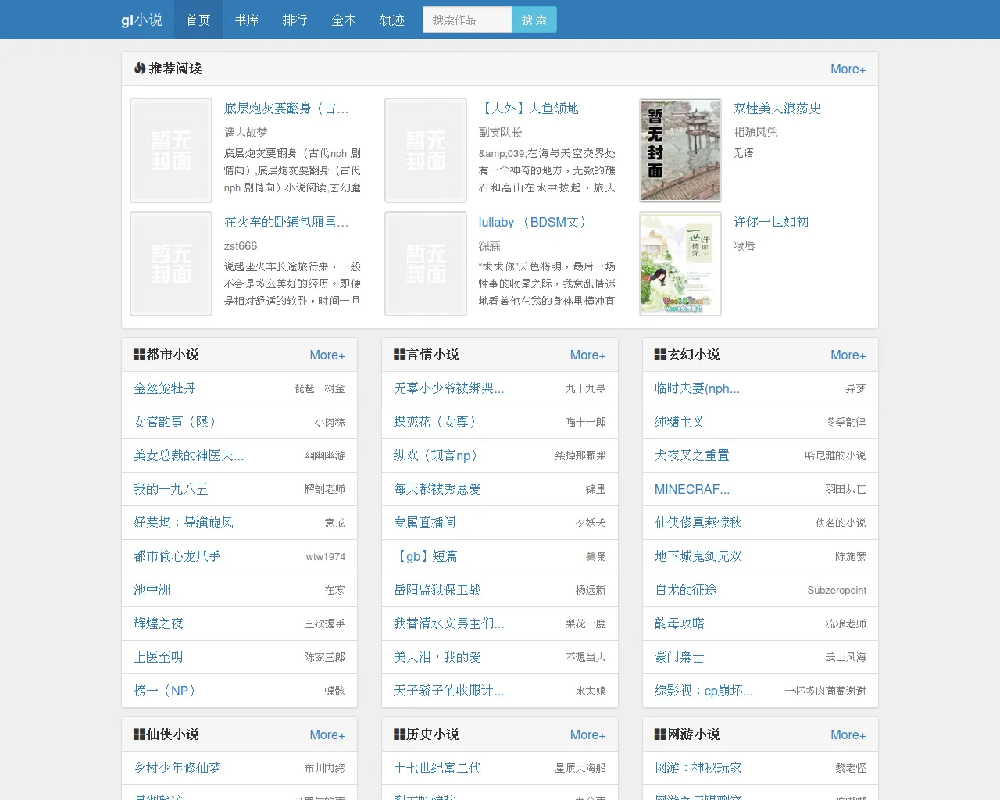Click the grid icon next to 网游小说
This screenshot has width=1000, height=800.
click(x=660, y=734)
